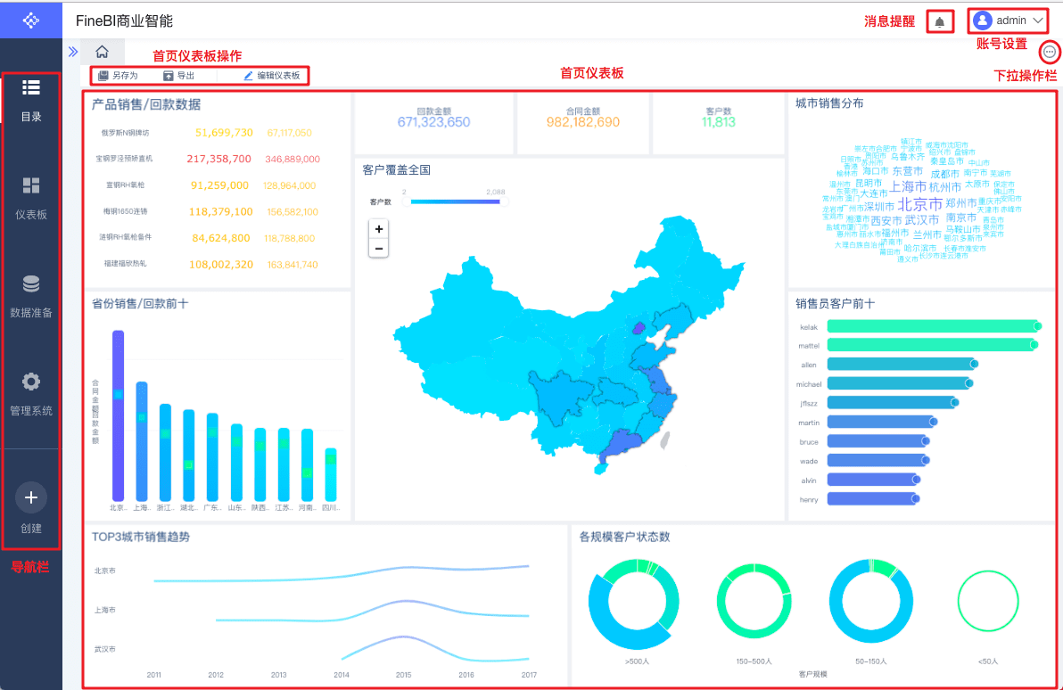This screenshot has height=690, width=1063.
Task: Click the 创建 plus icon
Action: coord(31,497)
